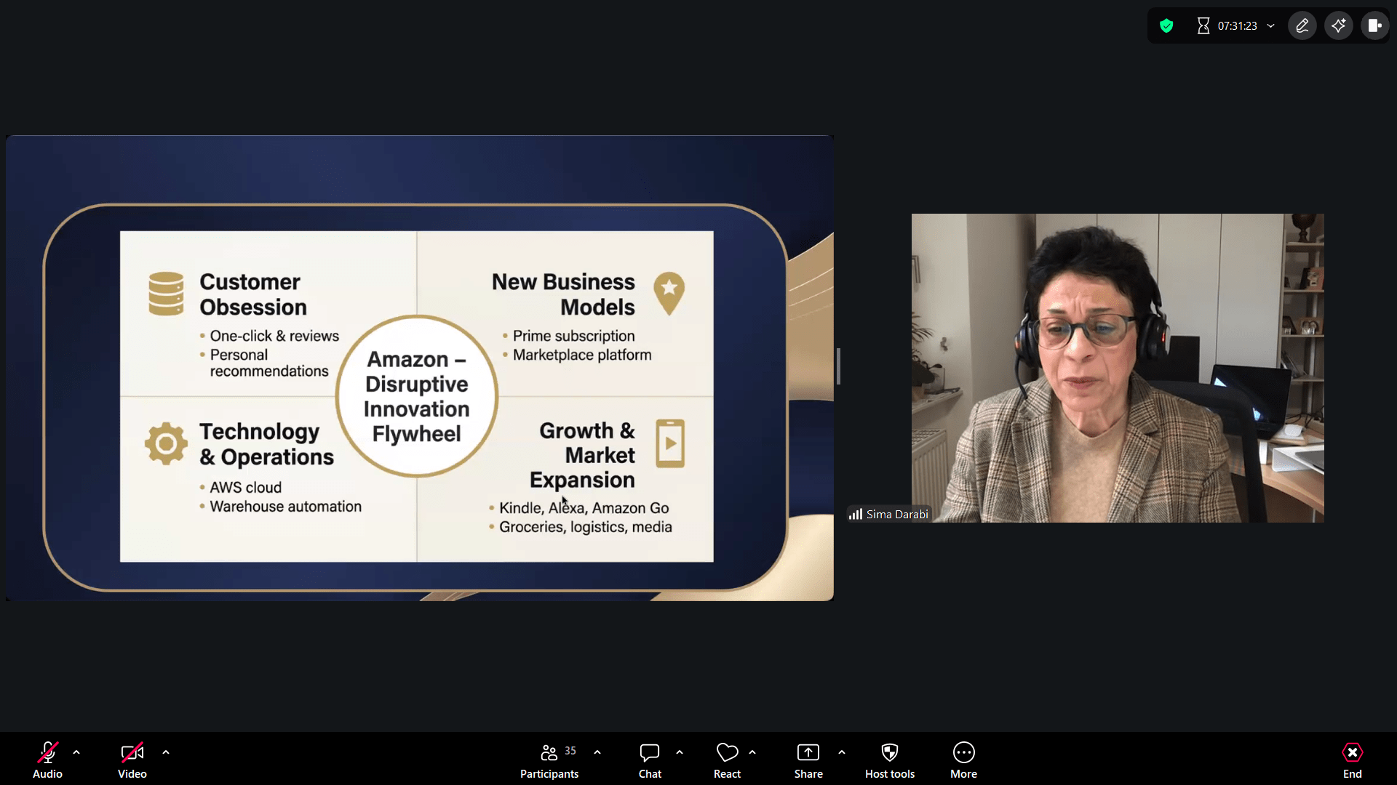
Task: Select Sima Darabi video thumbnail
Action: 1117,368
